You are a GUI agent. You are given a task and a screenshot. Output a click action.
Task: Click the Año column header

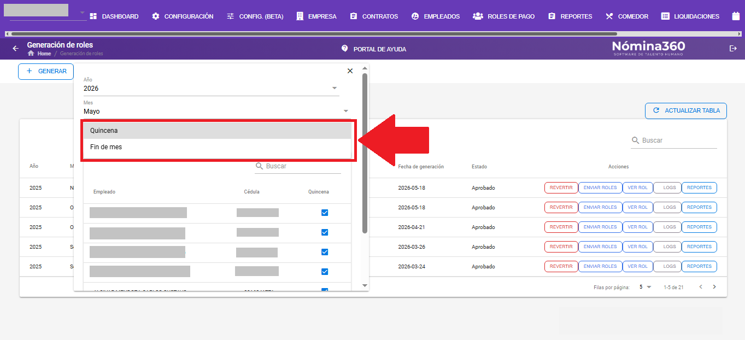34,166
